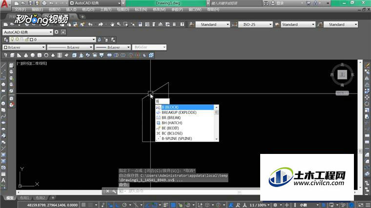This screenshot has width=371, height=208.
Task: Switch to the 布局1 layout tab
Action: tap(24, 198)
